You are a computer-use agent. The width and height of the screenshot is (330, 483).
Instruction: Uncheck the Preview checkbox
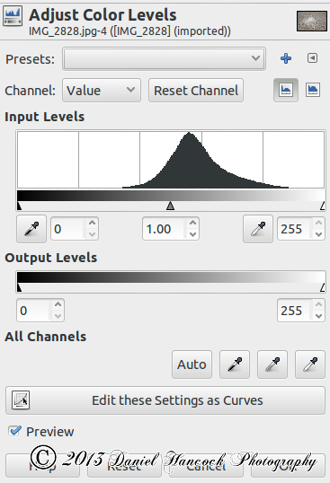click(14, 431)
